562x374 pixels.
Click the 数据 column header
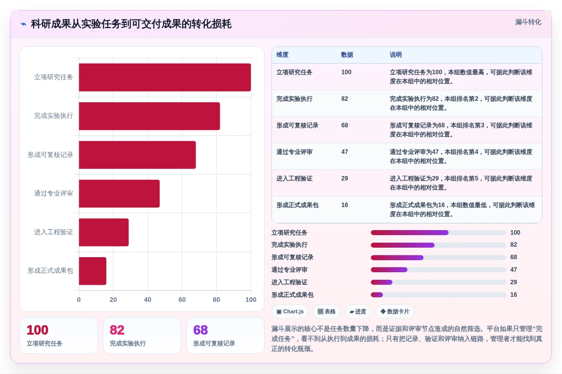(x=347, y=55)
